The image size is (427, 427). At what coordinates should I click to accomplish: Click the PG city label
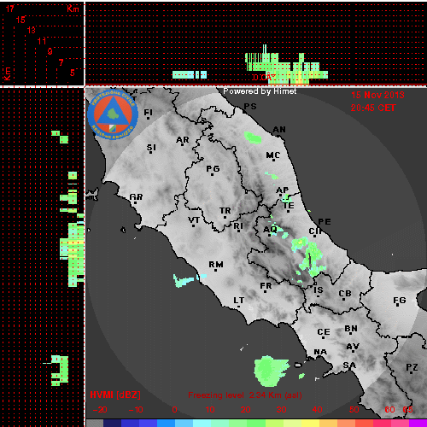point(213,169)
